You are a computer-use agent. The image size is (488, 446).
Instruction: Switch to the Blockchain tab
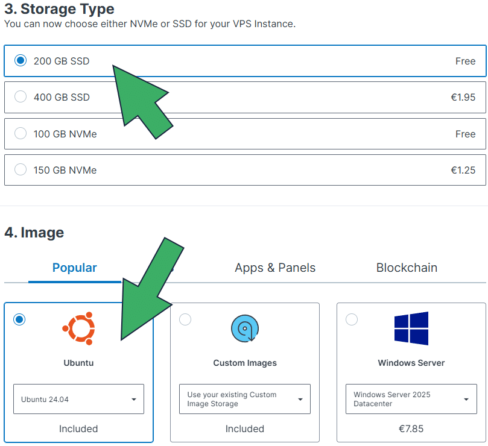(x=407, y=268)
